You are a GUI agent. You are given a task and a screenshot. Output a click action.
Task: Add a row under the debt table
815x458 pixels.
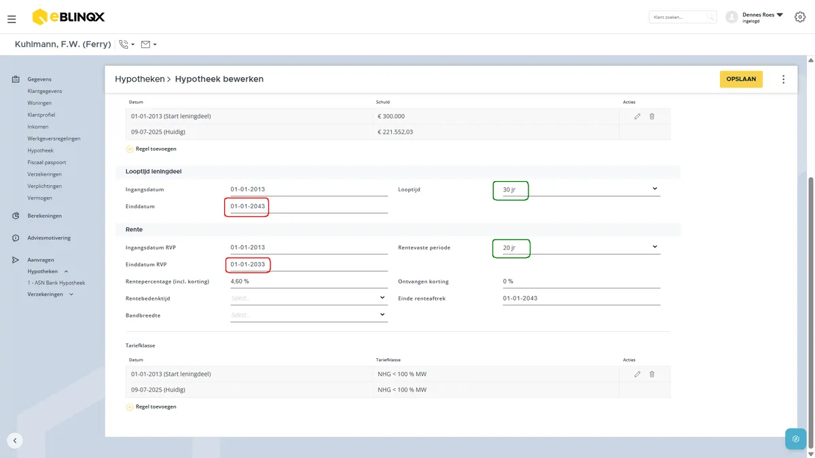click(x=151, y=149)
